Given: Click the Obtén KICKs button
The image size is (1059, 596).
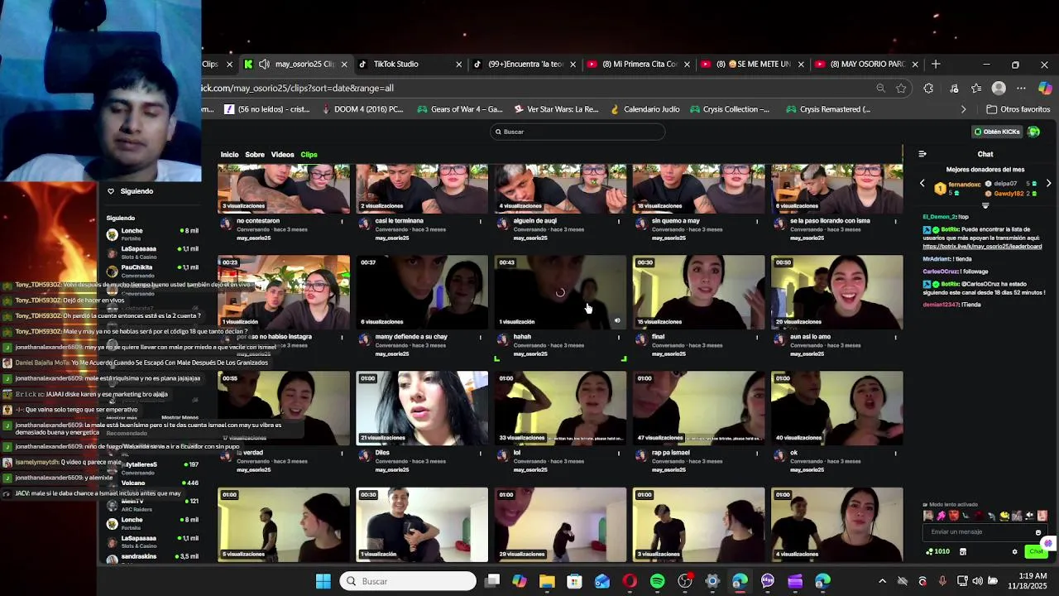Looking at the screenshot, I should (x=997, y=132).
